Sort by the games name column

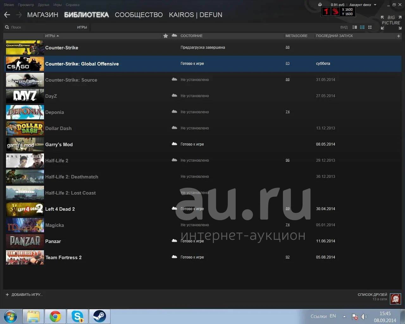point(52,36)
